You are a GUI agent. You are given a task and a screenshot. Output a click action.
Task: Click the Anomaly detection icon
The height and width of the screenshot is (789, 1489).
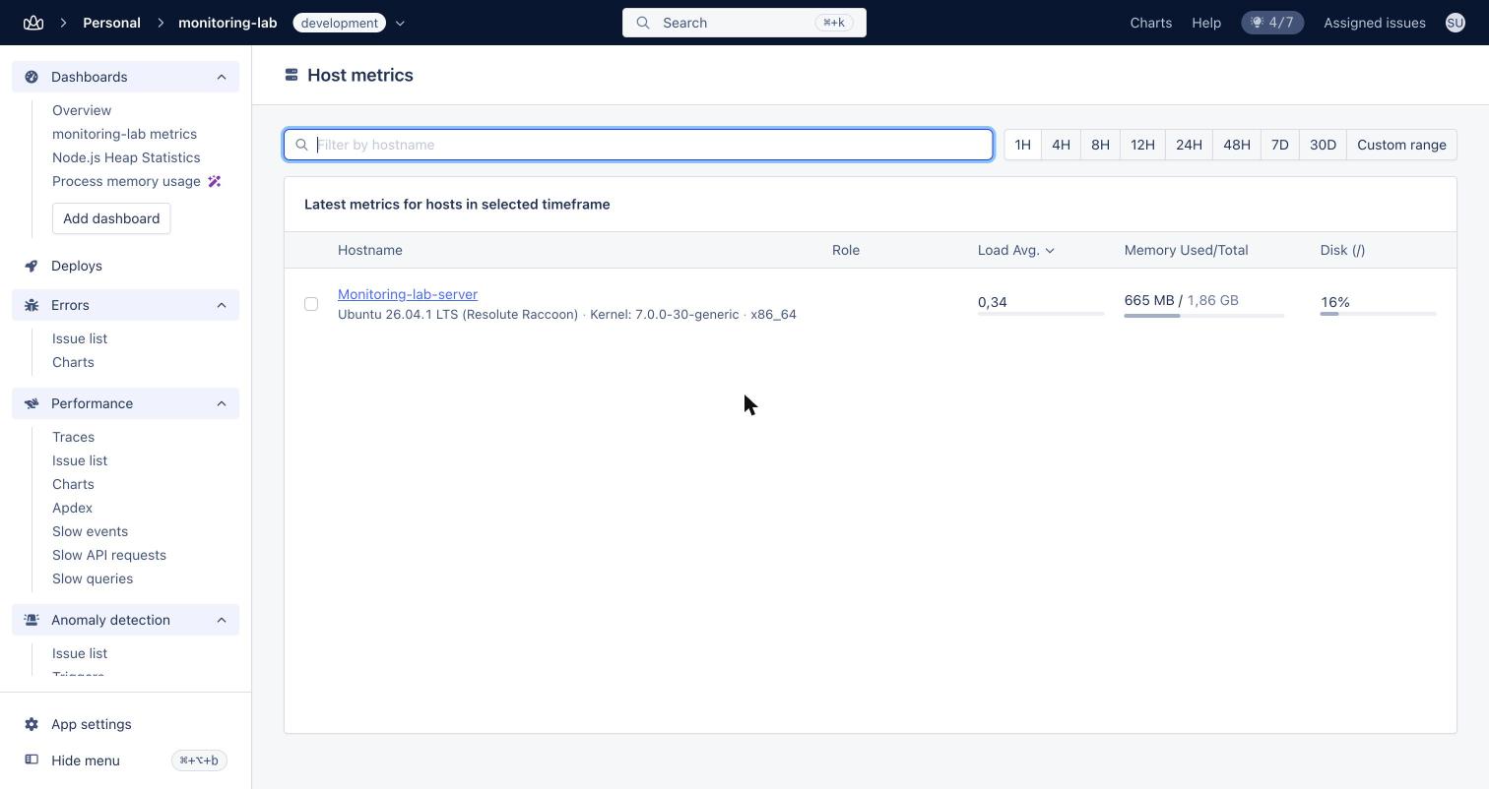32,620
